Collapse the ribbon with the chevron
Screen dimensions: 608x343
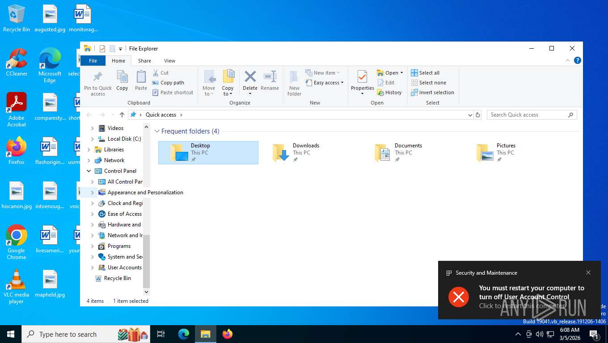(x=568, y=60)
